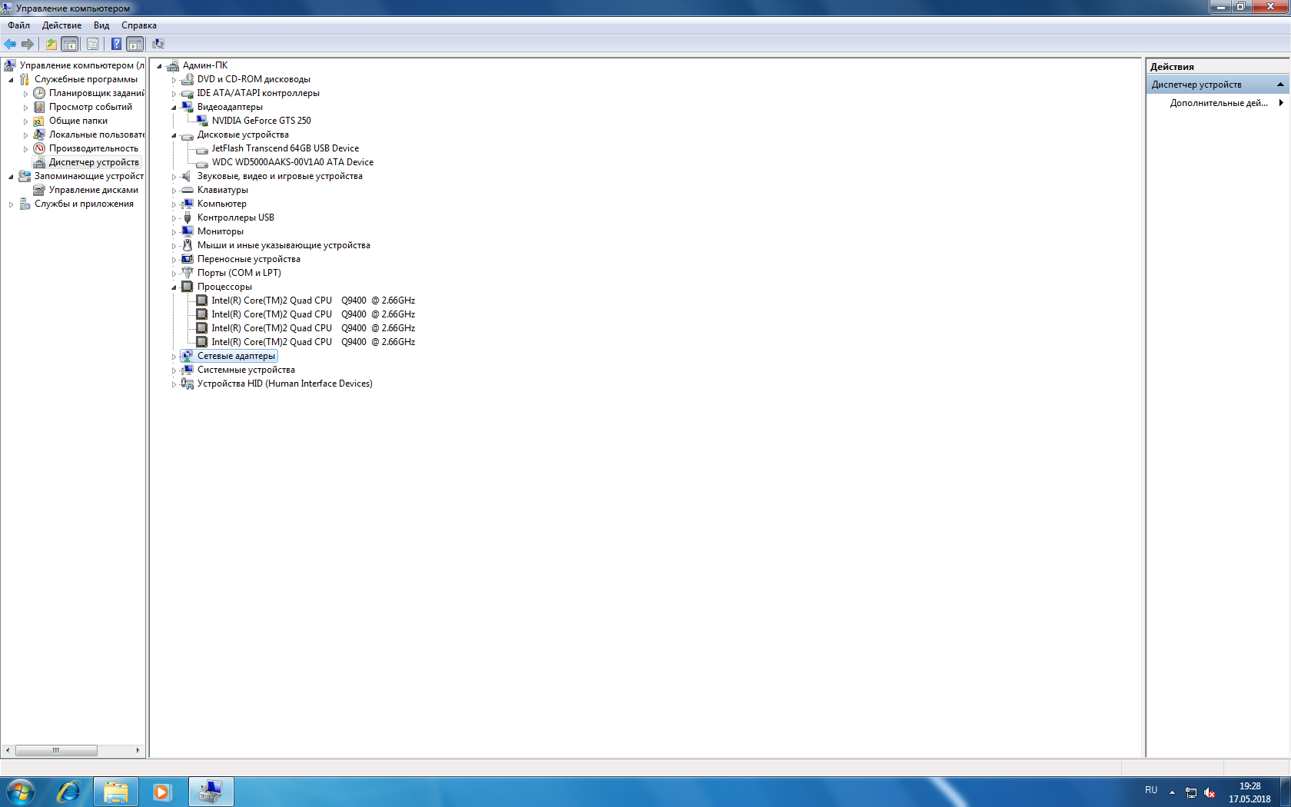Open the Действие menu
Screen dimensions: 1291x807
click(x=61, y=25)
